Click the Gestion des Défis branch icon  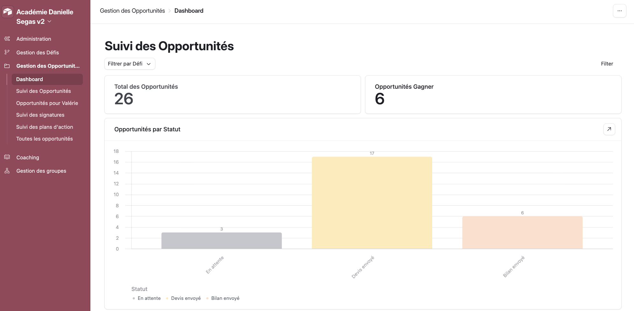coord(7,52)
